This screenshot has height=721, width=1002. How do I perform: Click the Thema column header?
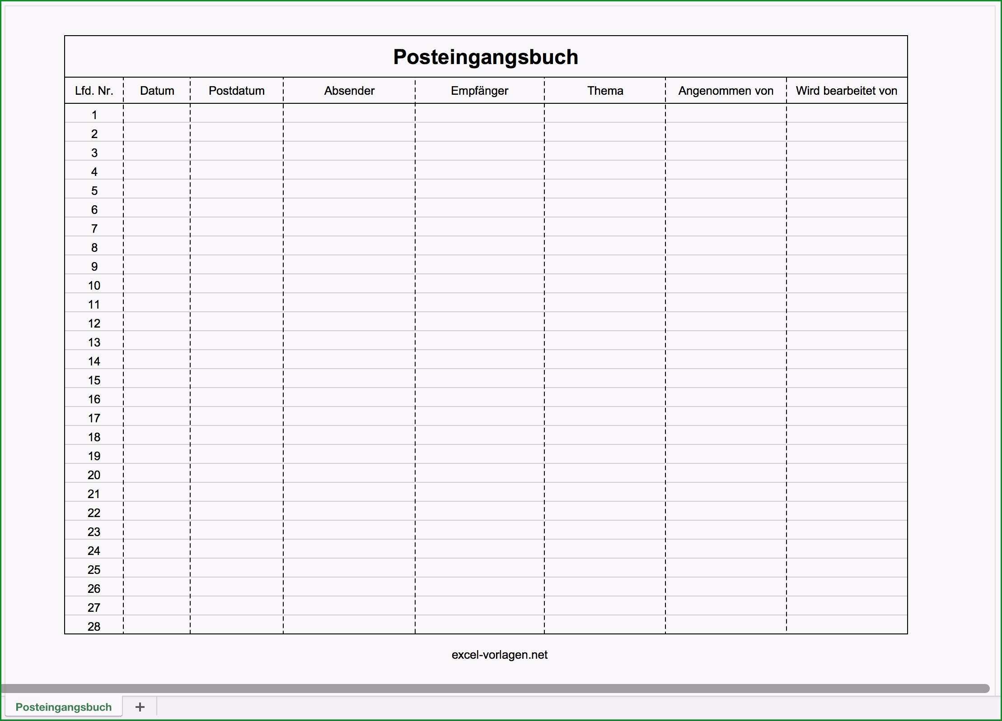(605, 91)
